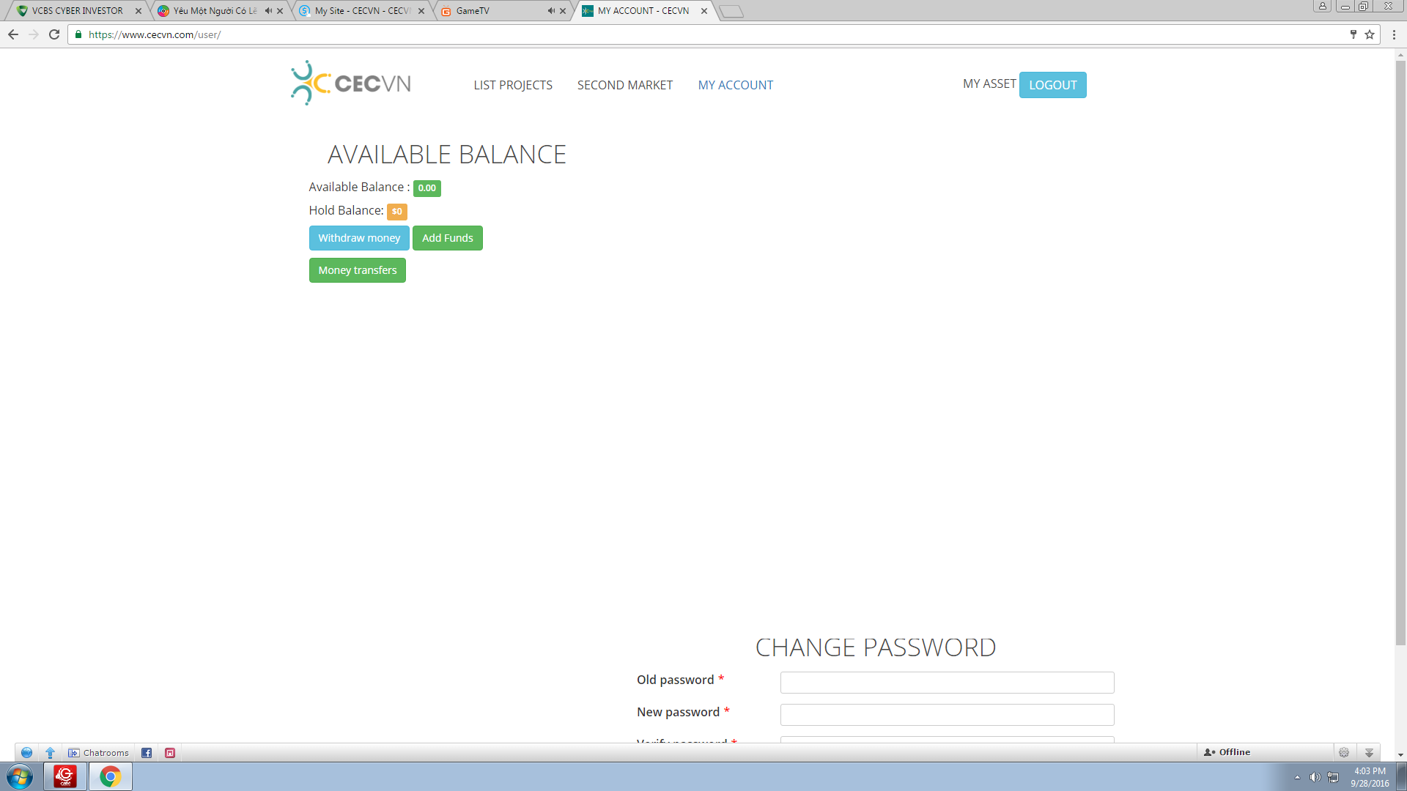Collapse the chat bar with double arrow

coord(1369,752)
